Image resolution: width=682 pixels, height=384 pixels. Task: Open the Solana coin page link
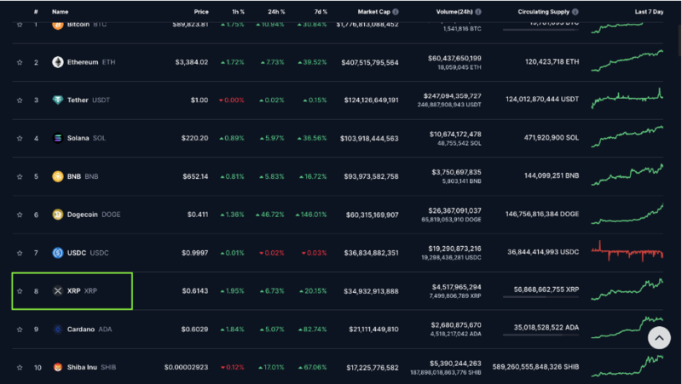[86, 138]
